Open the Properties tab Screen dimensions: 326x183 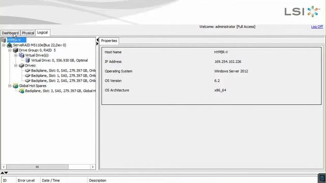(x=109, y=41)
